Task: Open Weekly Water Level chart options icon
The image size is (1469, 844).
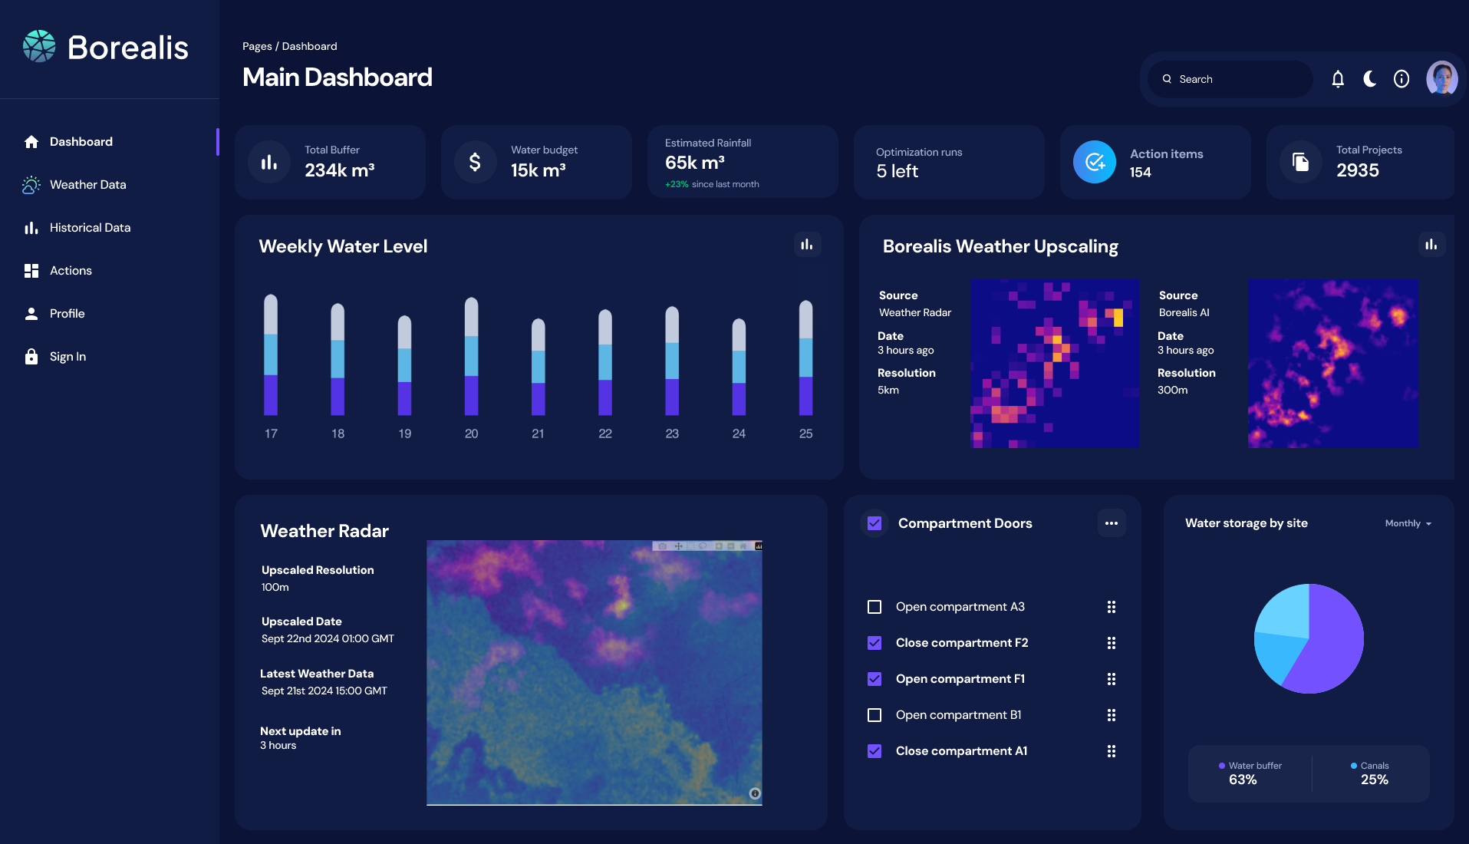Action: [x=807, y=245]
